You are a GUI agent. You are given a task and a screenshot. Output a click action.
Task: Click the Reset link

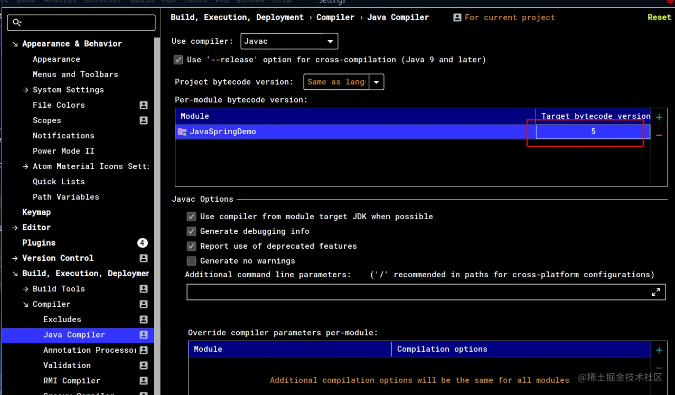(659, 17)
